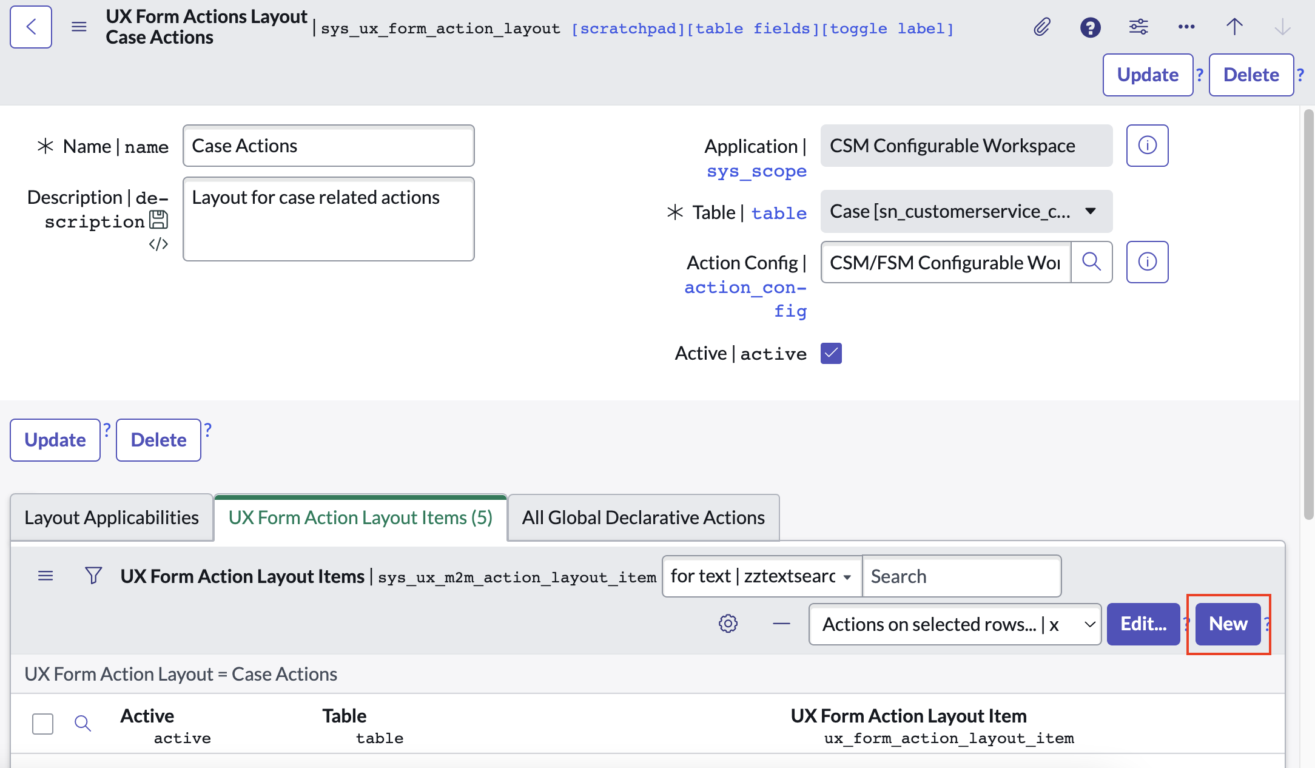This screenshot has height=768, width=1315.
Task: Open All Global Declarative Actions tab
Action: pos(643,517)
